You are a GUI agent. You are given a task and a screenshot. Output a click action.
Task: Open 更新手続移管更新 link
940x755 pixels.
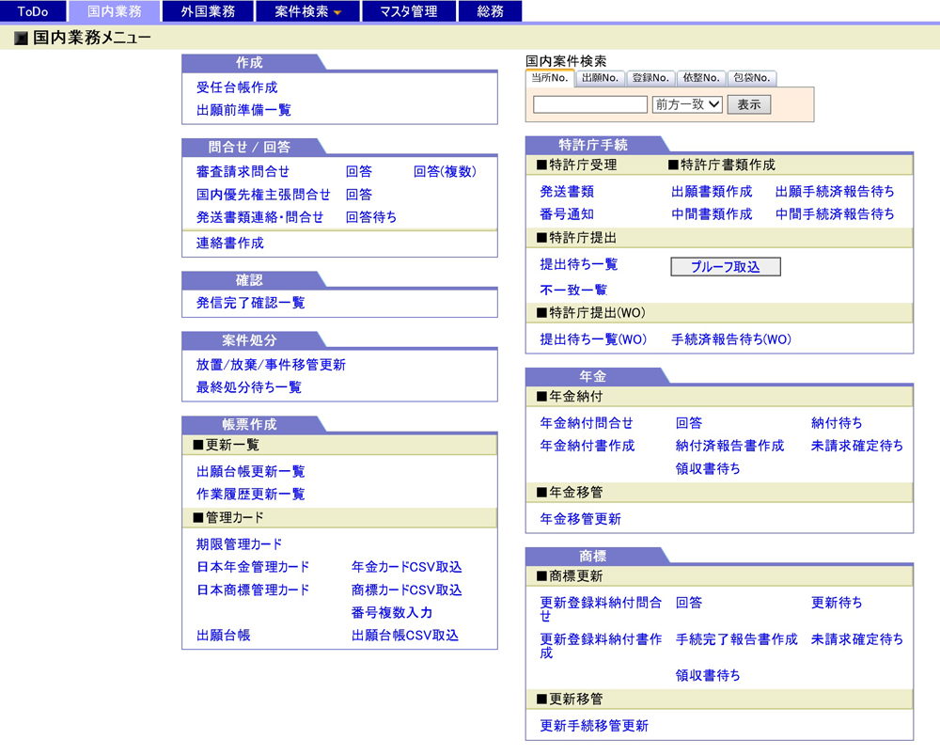594,726
